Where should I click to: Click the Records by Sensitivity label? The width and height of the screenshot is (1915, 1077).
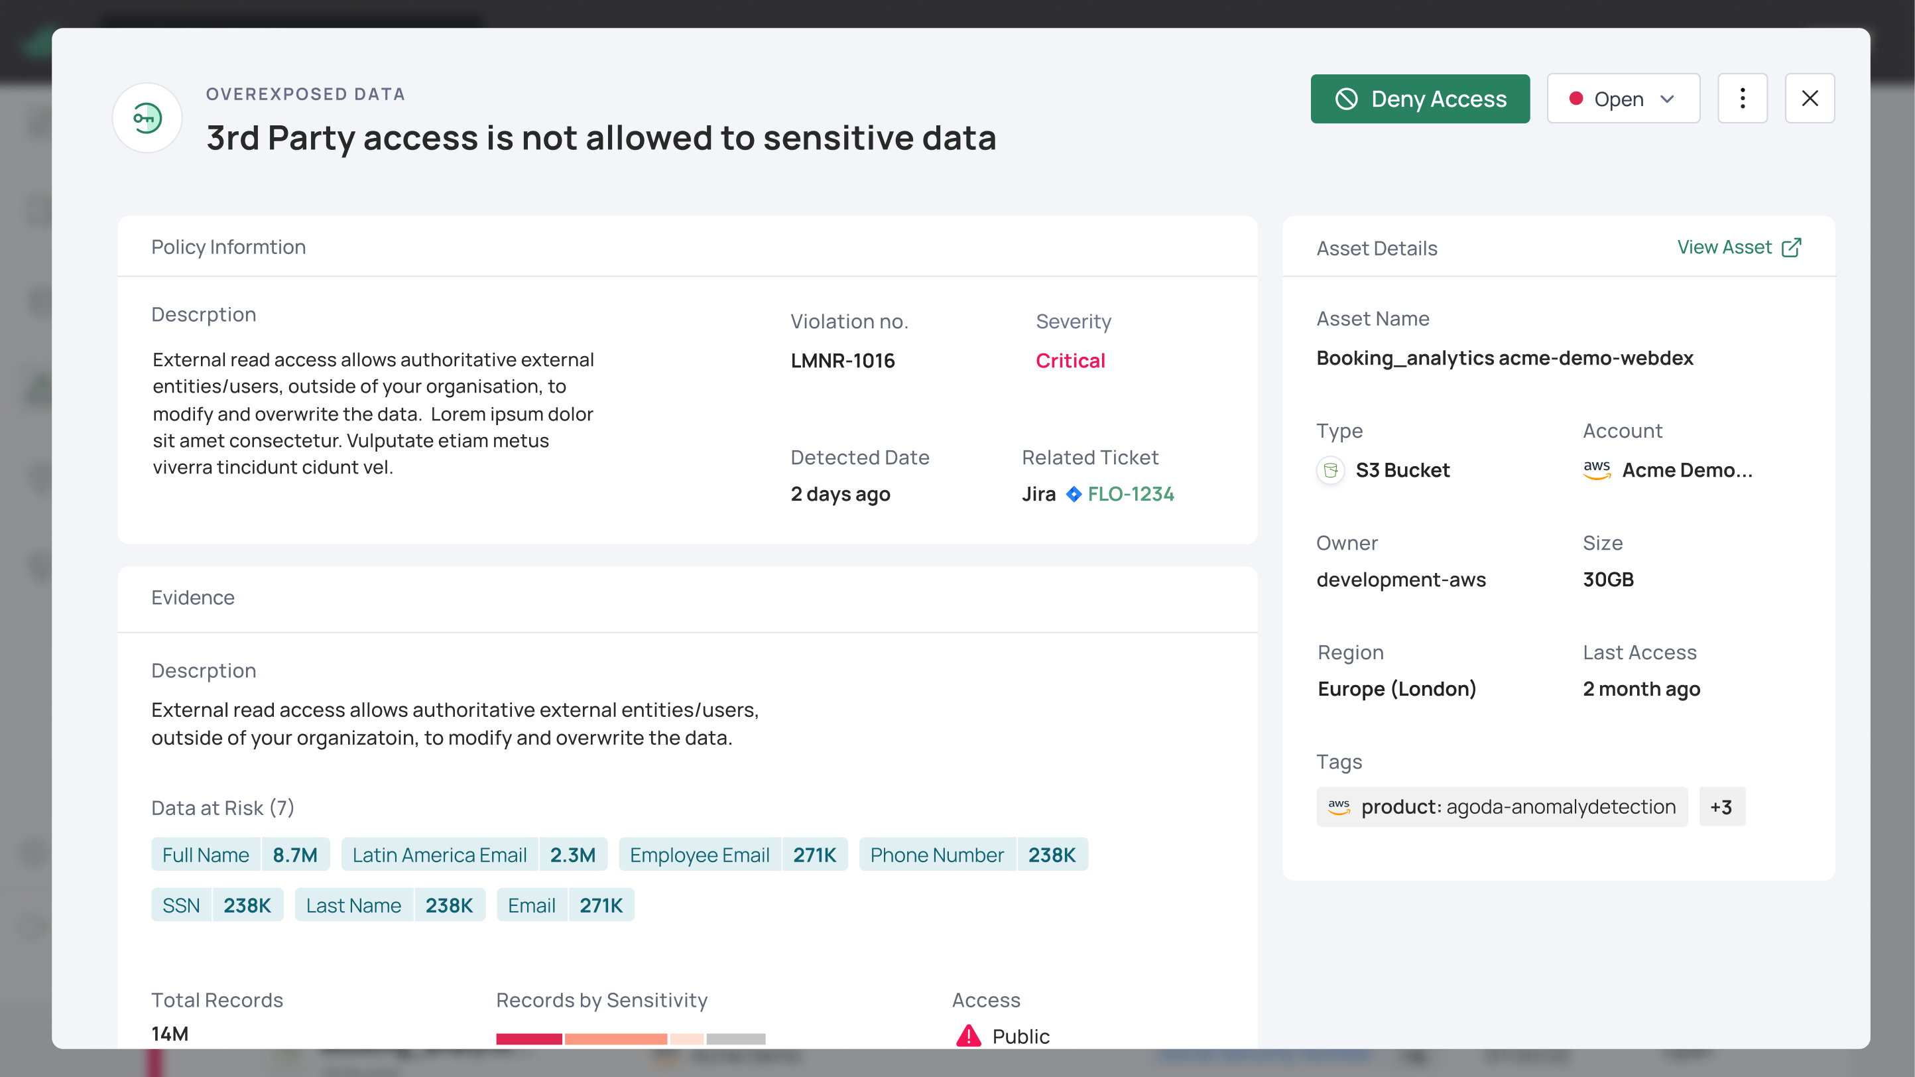pyautogui.click(x=601, y=1001)
